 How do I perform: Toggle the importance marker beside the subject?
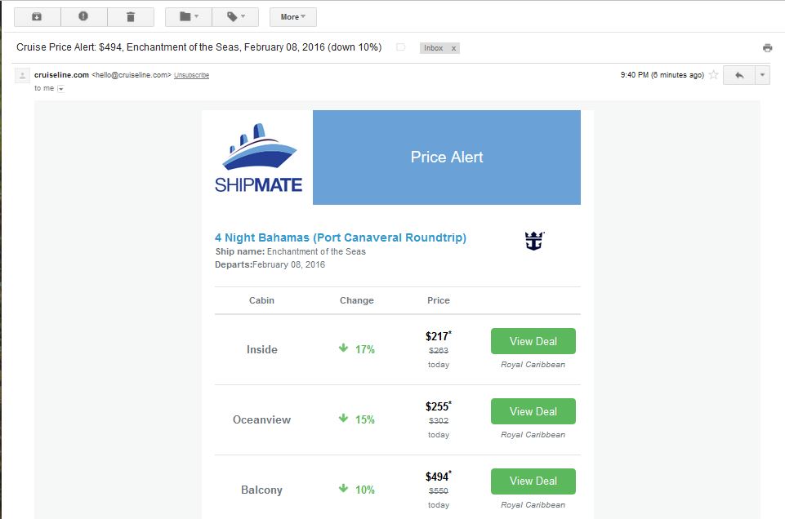(x=400, y=47)
